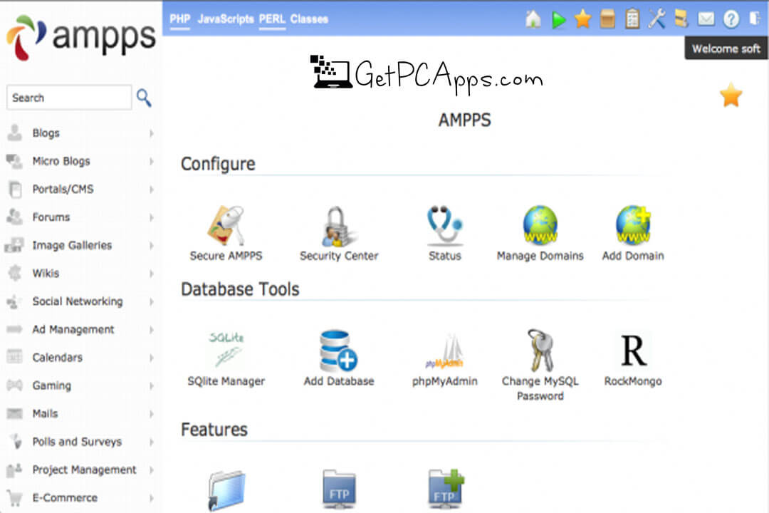Open the Ad Management category label
Screen dimensions: 769x513
click(73, 329)
